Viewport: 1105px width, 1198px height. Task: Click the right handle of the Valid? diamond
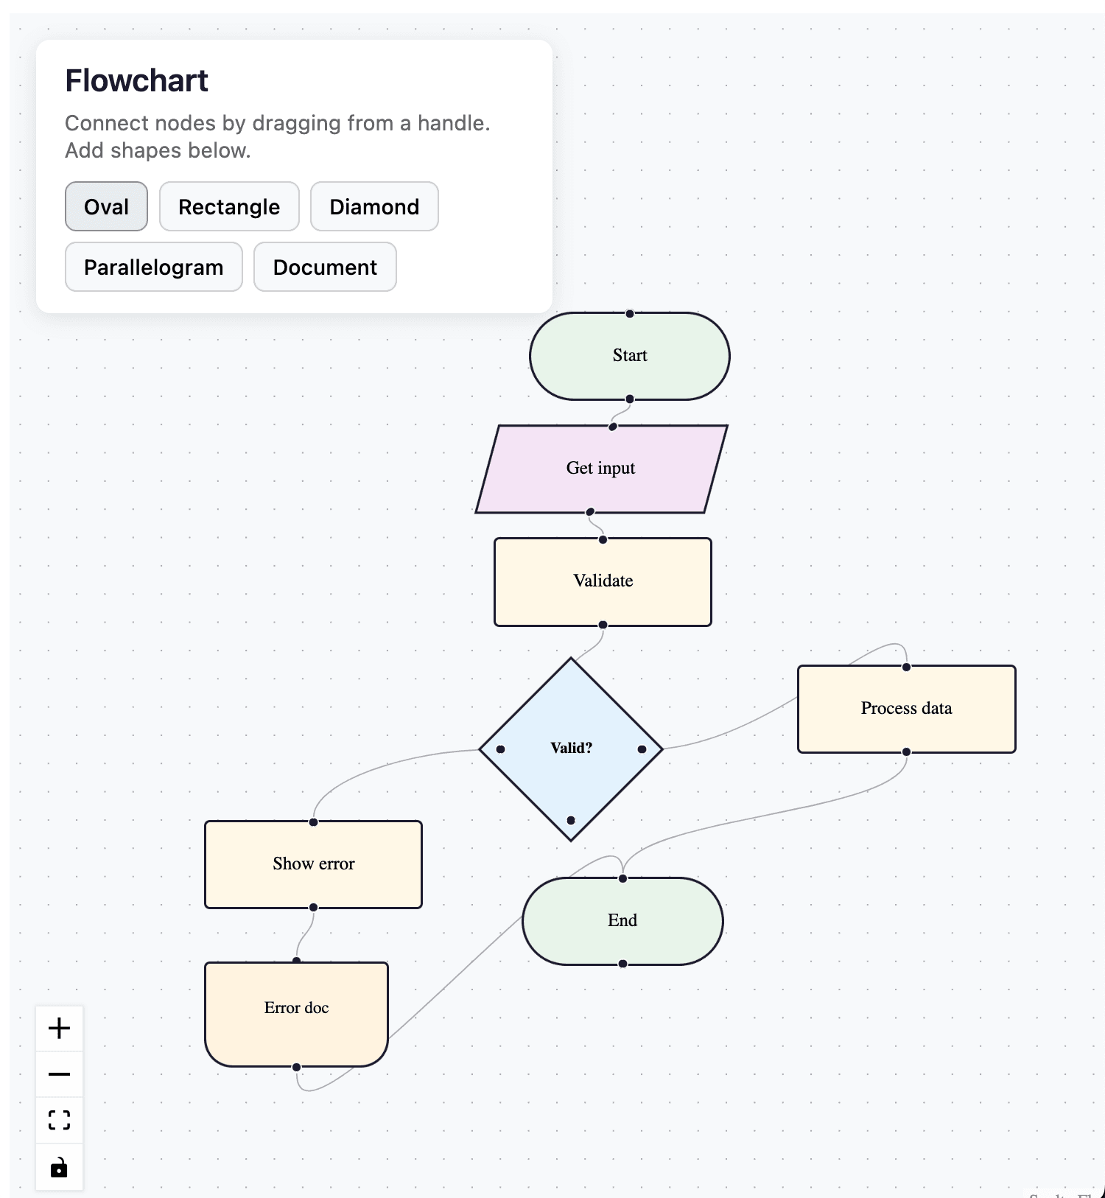point(642,749)
